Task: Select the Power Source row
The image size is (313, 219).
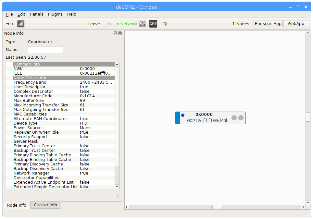Action: click(x=60, y=128)
